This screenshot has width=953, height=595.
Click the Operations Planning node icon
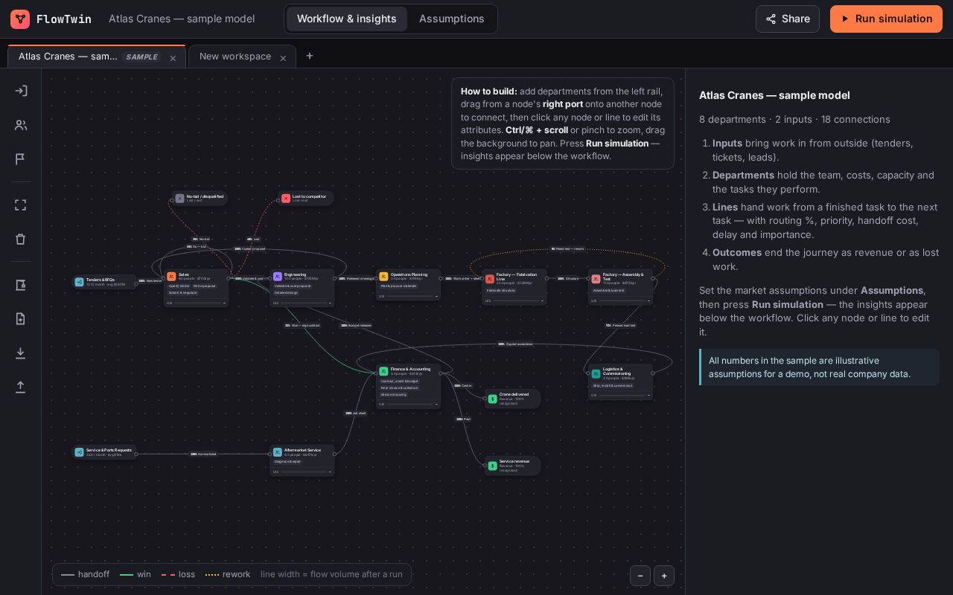pos(384,277)
